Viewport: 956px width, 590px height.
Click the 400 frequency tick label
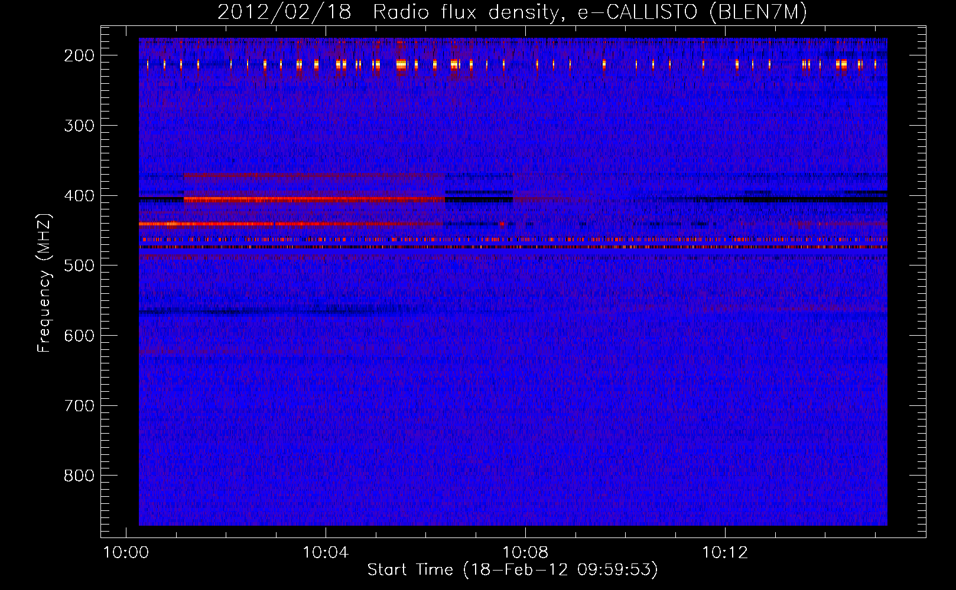click(79, 196)
